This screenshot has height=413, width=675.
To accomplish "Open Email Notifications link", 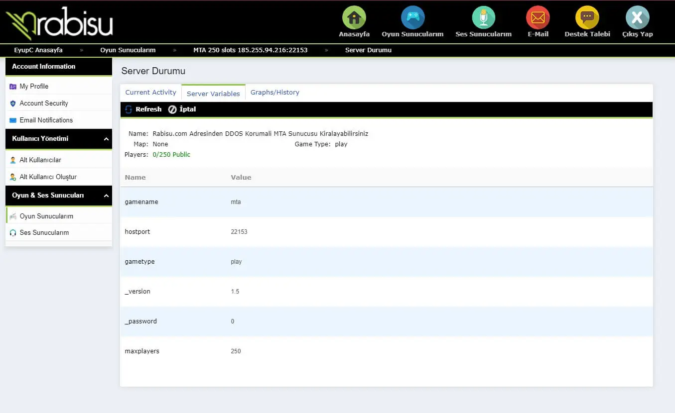I will click(46, 120).
